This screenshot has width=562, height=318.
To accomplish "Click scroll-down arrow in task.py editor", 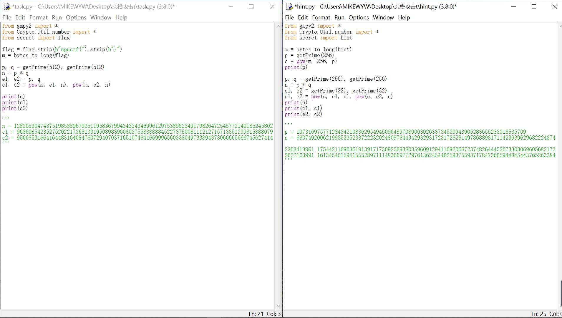I will click(x=278, y=306).
